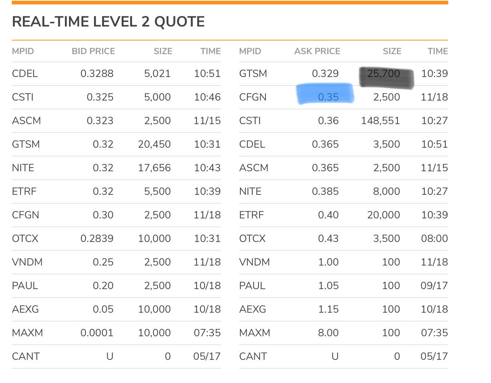Click NITE bid size 17,656

(154, 168)
